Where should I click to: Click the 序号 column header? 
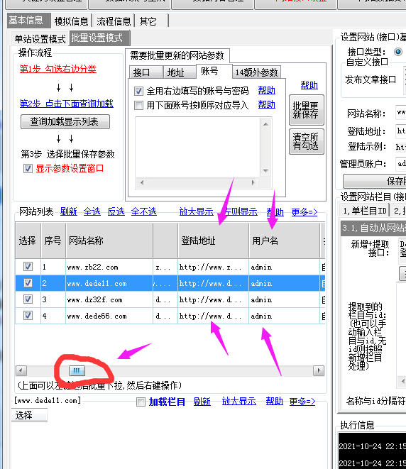tap(53, 241)
